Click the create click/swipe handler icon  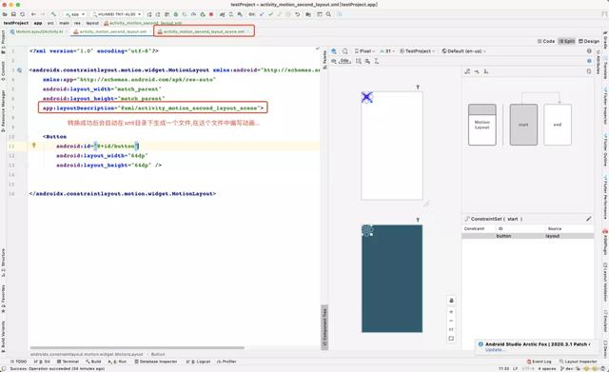(x=486, y=72)
